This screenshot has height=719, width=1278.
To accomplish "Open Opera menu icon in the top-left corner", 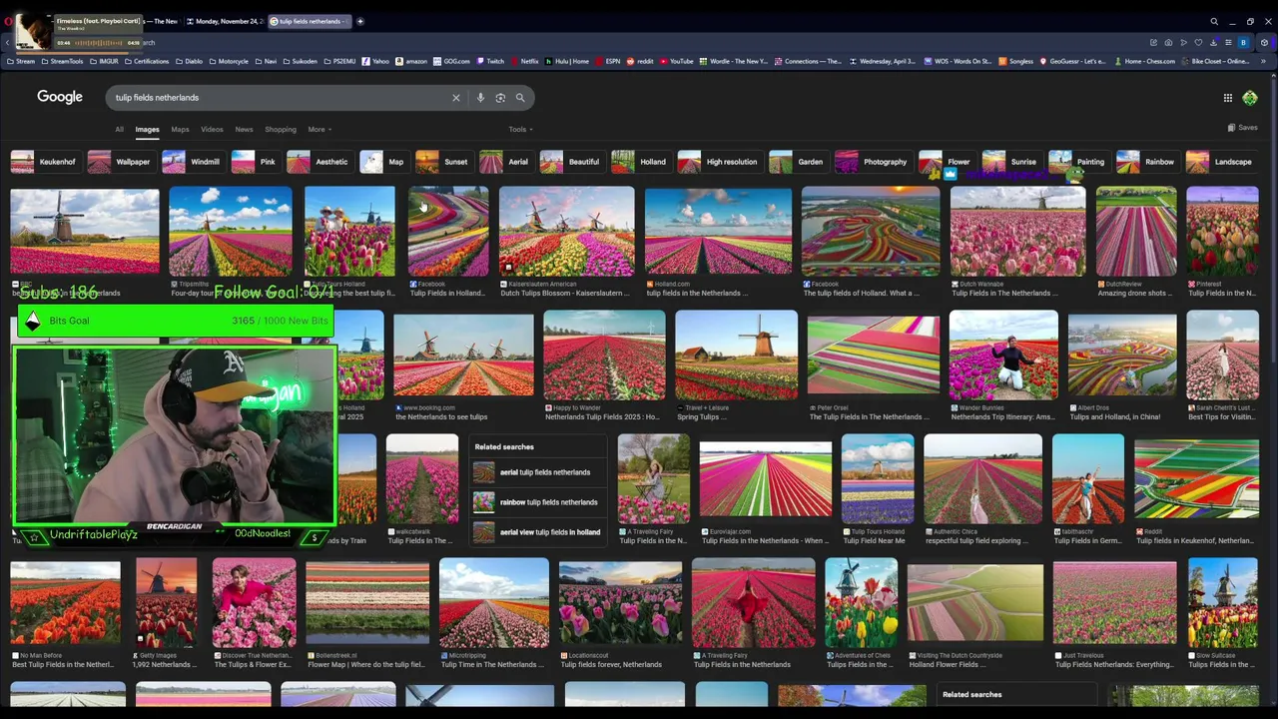I will point(7,21).
